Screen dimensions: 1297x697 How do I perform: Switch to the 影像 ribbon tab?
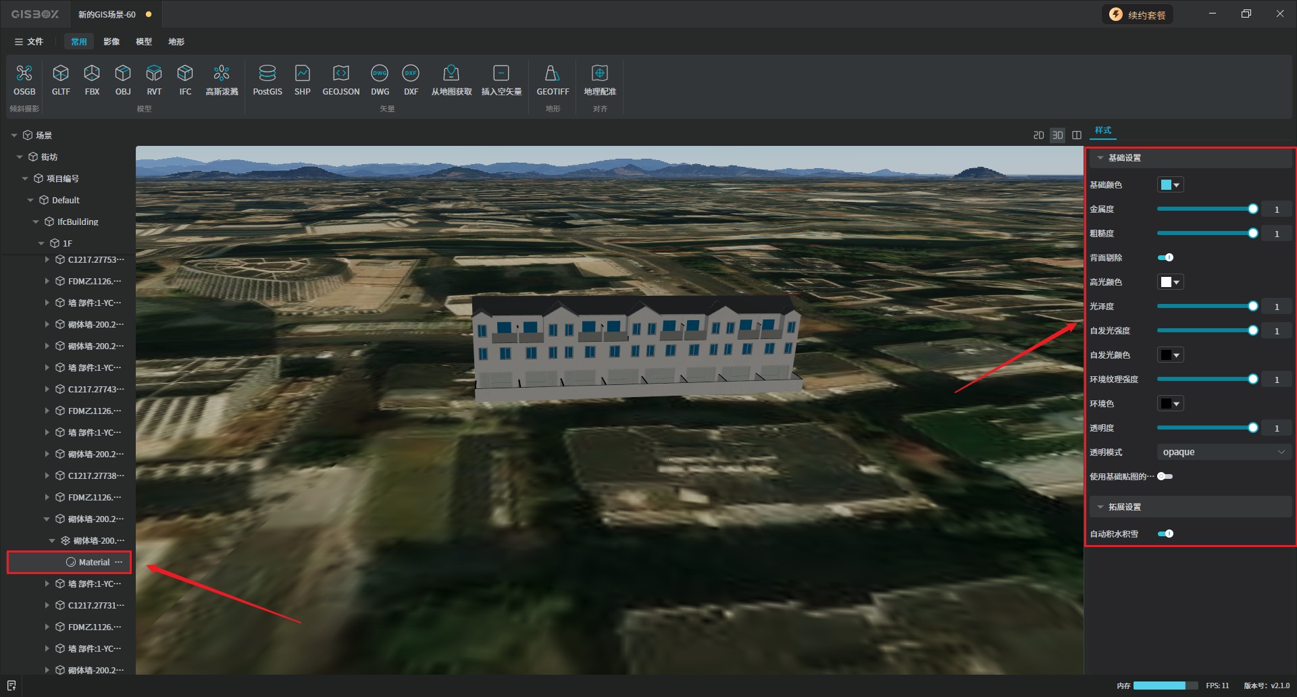[x=111, y=42]
